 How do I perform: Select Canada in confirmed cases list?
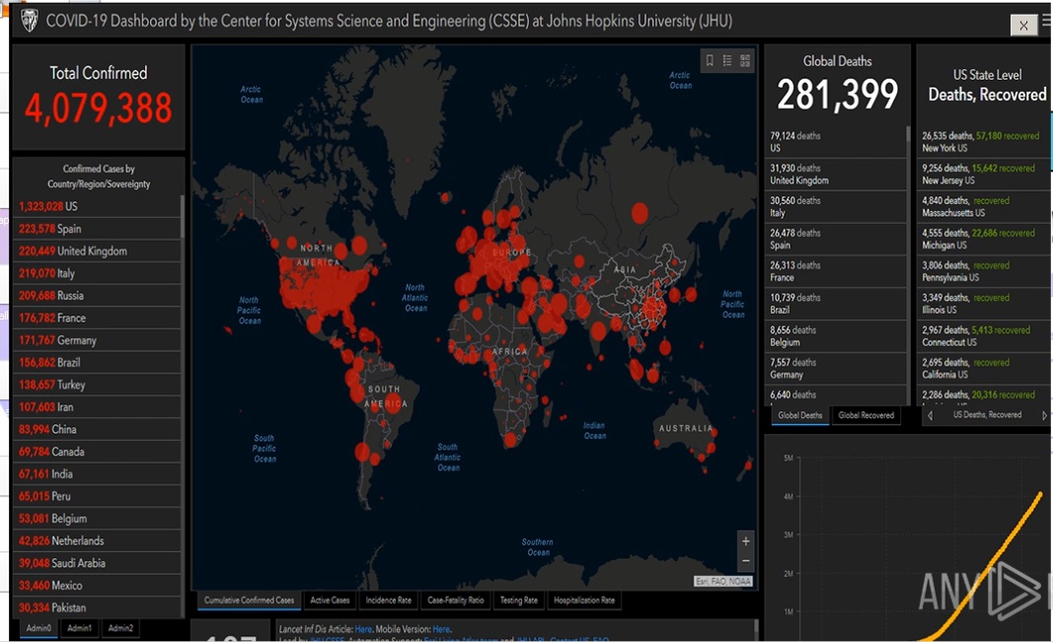(97, 452)
